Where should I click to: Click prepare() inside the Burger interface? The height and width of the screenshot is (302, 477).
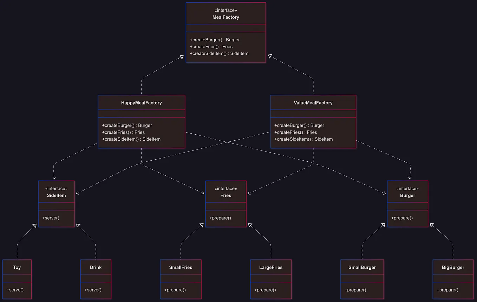[402, 218]
